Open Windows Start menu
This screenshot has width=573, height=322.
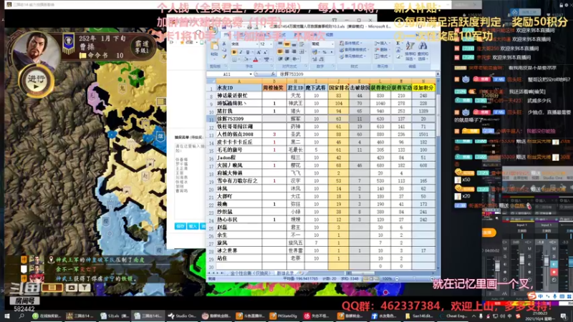(x=7, y=316)
